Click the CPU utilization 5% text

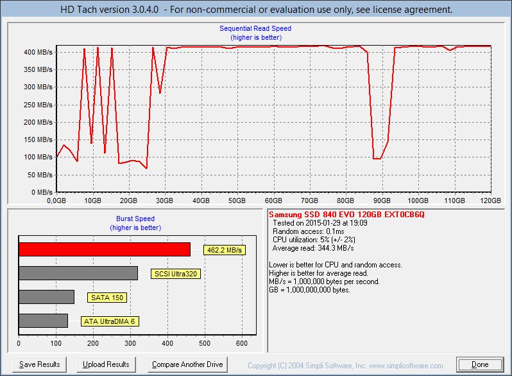(x=314, y=240)
